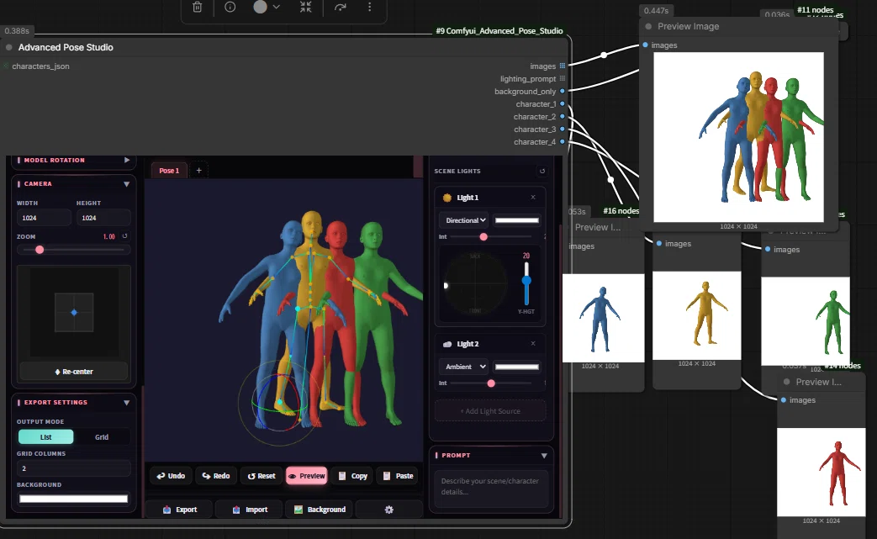Viewport: 877px width, 539px height.
Task: Click the prompt description text field
Action: (491, 488)
